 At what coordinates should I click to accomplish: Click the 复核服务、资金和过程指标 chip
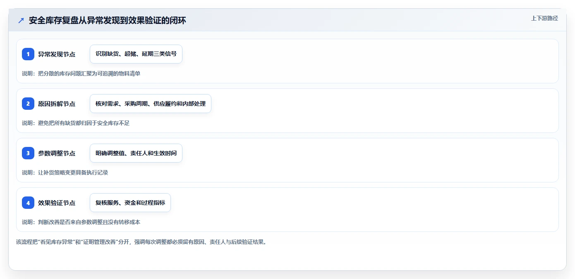[130, 203]
